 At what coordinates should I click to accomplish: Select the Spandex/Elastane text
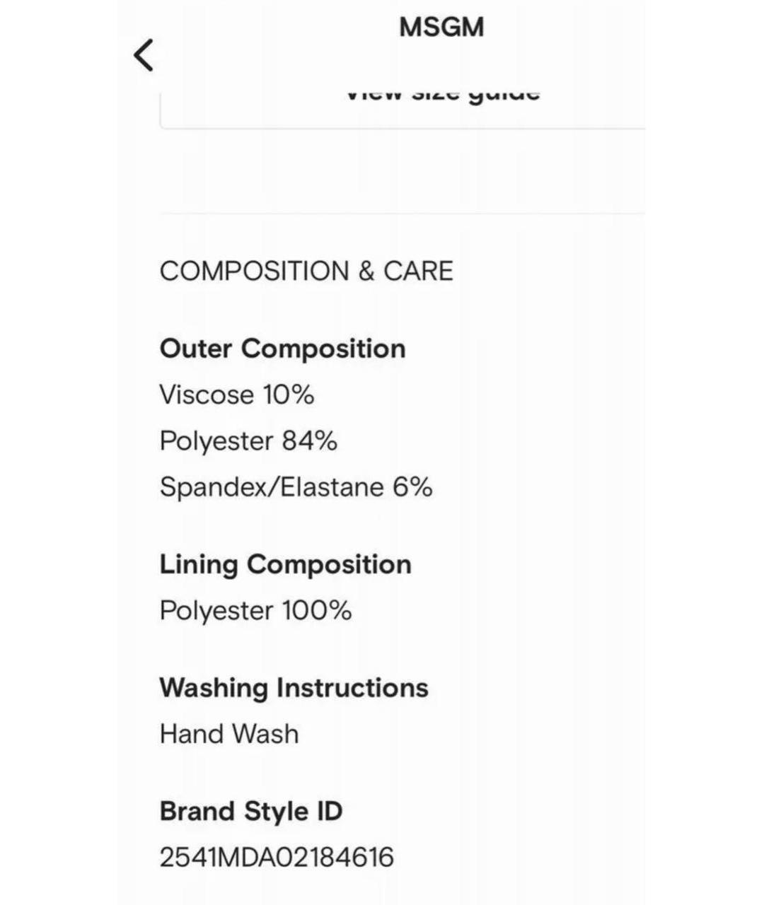point(272,487)
